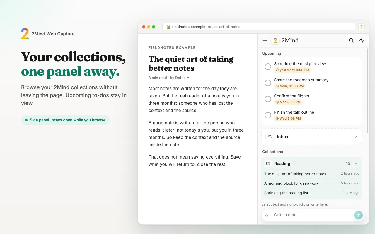Open The quiet art of taking better notes item
The height and width of the screenshot is (234, 375).
pos(312,174)
